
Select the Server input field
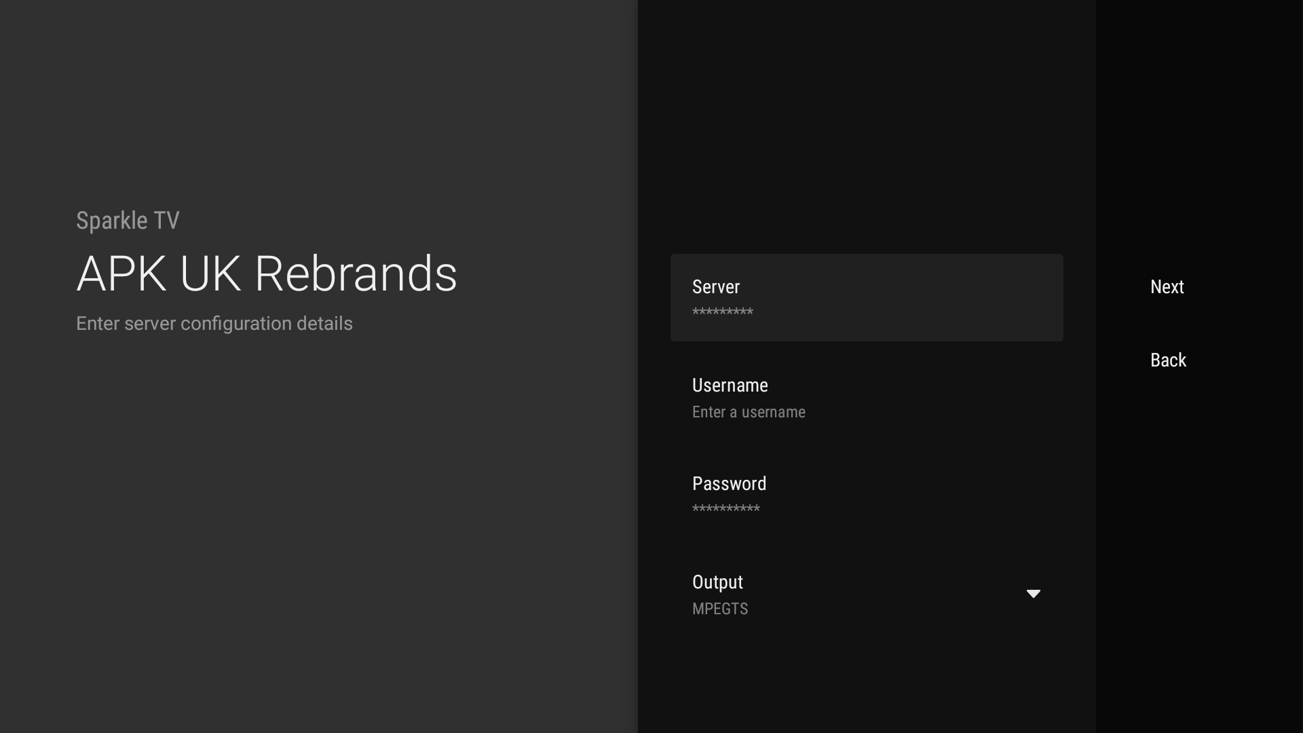pyautogui.click(x=867, y=297)
